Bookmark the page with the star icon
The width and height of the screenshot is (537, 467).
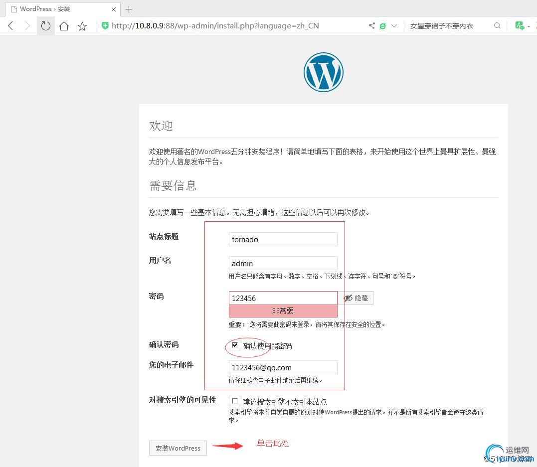tap(82, 26)
